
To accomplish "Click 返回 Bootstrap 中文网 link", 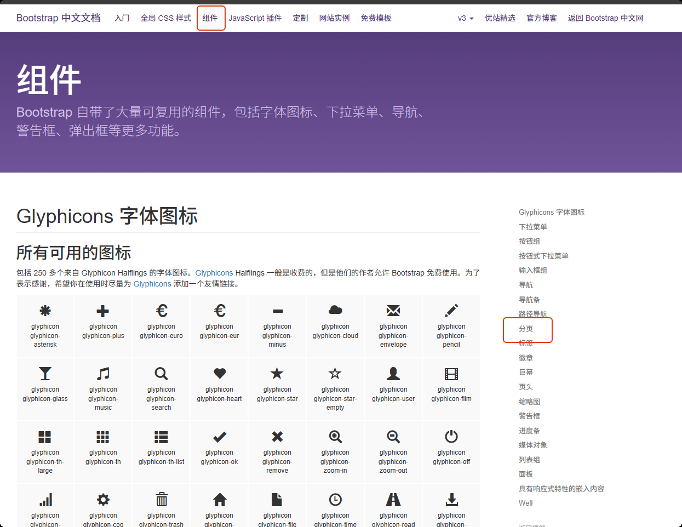I will [x=606, y=18].
